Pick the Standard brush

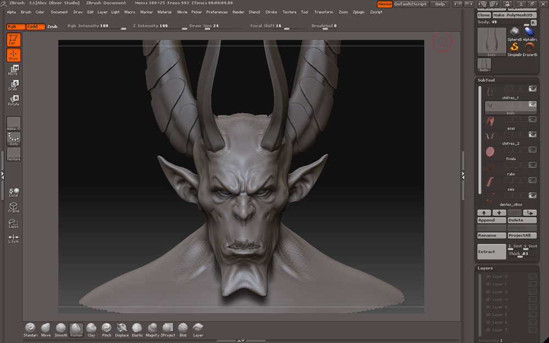pyautogui.click(x=30, y=330)
